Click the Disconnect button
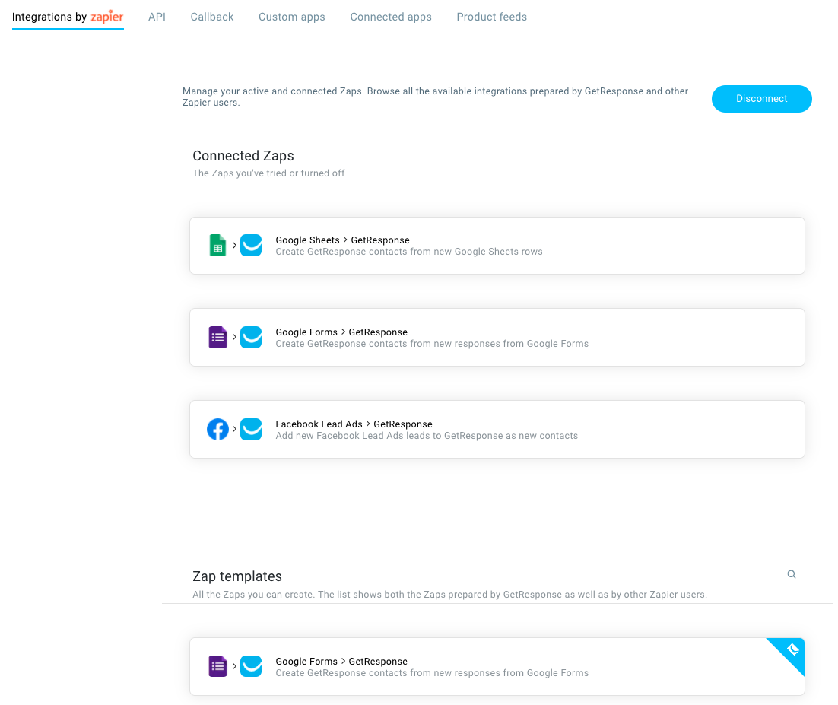 coord(761,99)
